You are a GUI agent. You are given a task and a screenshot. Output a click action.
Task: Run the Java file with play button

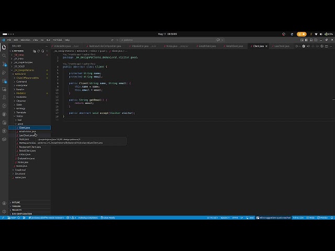click(297, 46)
